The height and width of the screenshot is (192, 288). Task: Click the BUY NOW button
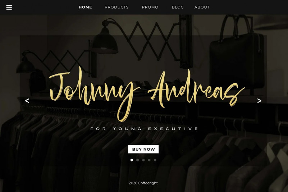click(143, 149)
